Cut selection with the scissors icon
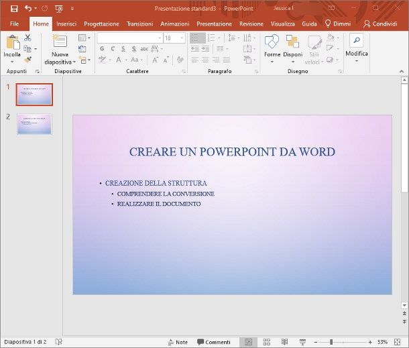 click(x=27, y=38)
